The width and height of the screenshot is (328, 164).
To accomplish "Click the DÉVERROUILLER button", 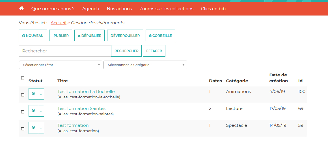I will [x=125, y=36].
